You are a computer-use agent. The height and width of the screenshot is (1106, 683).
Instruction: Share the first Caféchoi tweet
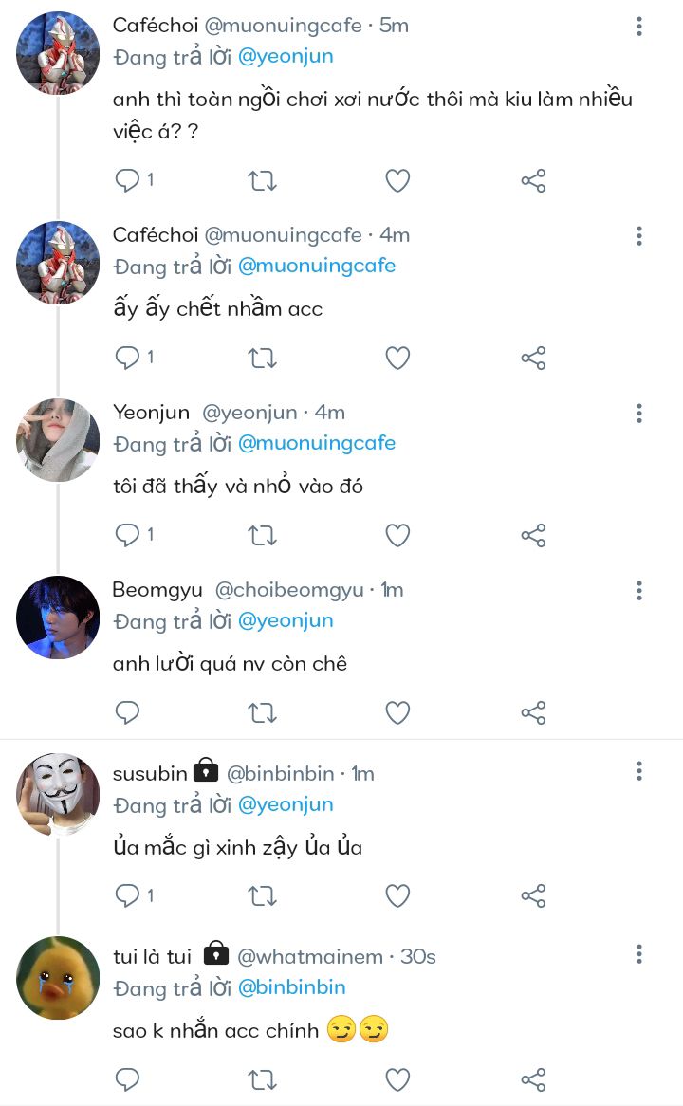click(x=533, y=180)
